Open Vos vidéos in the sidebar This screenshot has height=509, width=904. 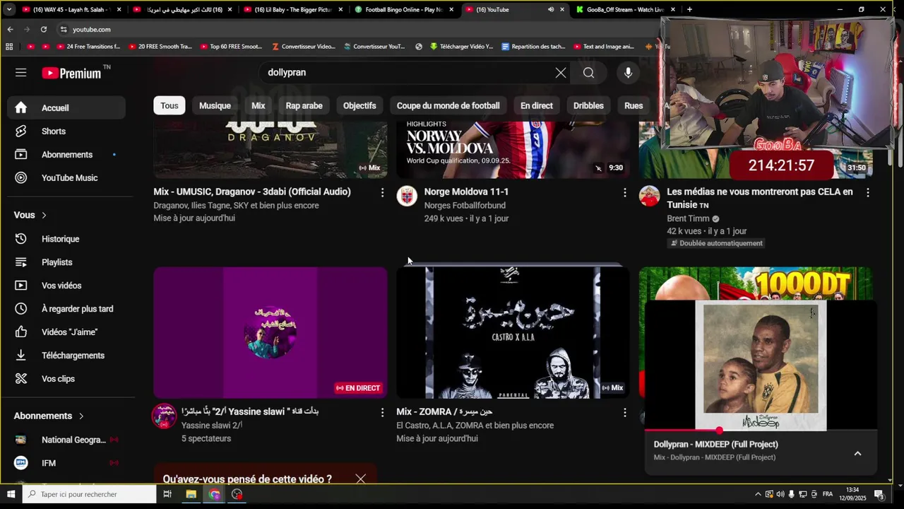66,286
